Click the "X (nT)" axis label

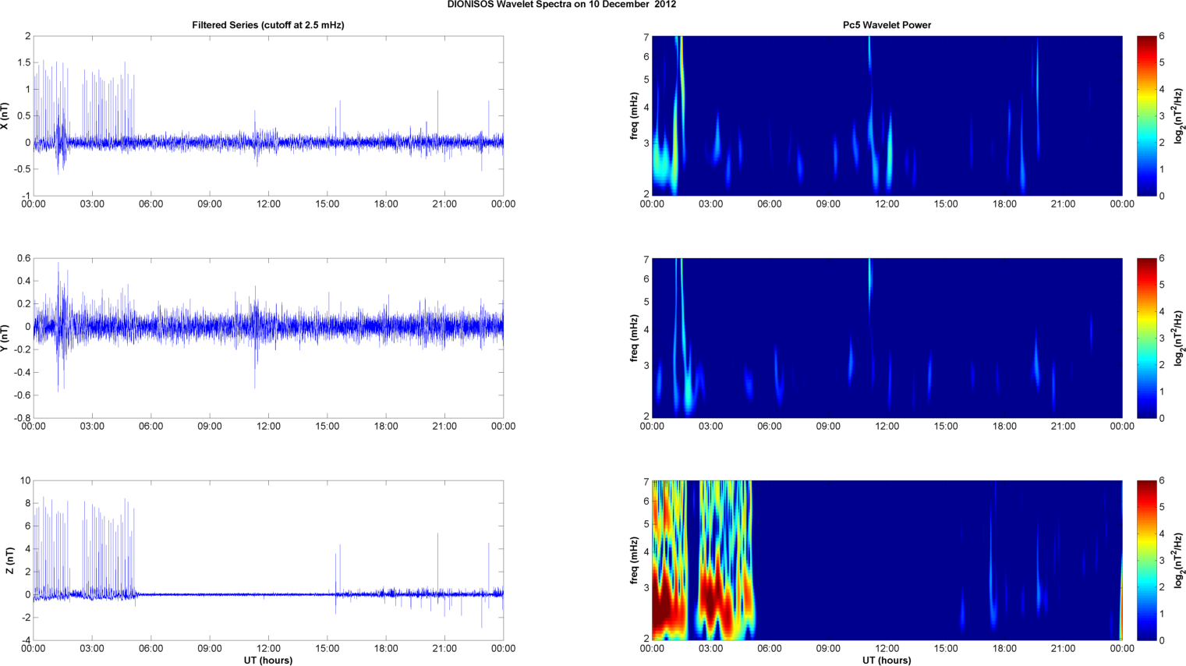tap(5, 115)
